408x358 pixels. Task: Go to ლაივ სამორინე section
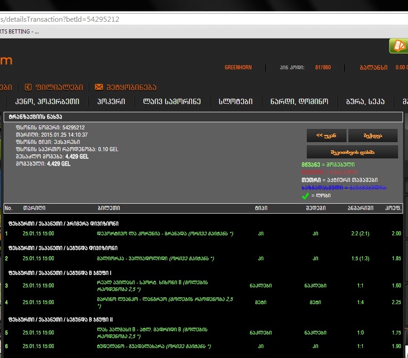click(172, 102)
